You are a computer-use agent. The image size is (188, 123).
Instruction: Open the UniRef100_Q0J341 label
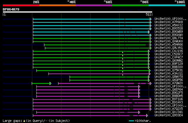(x=169, y=112)
